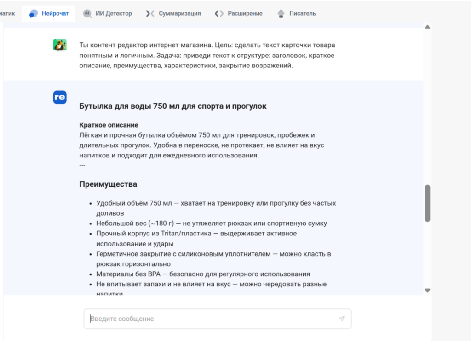Click the "Краткое описание" subheading
The image size is (471, 341).
click(109, 125)
